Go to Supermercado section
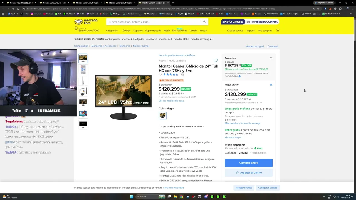356x200 pixels. pos(153,31)
